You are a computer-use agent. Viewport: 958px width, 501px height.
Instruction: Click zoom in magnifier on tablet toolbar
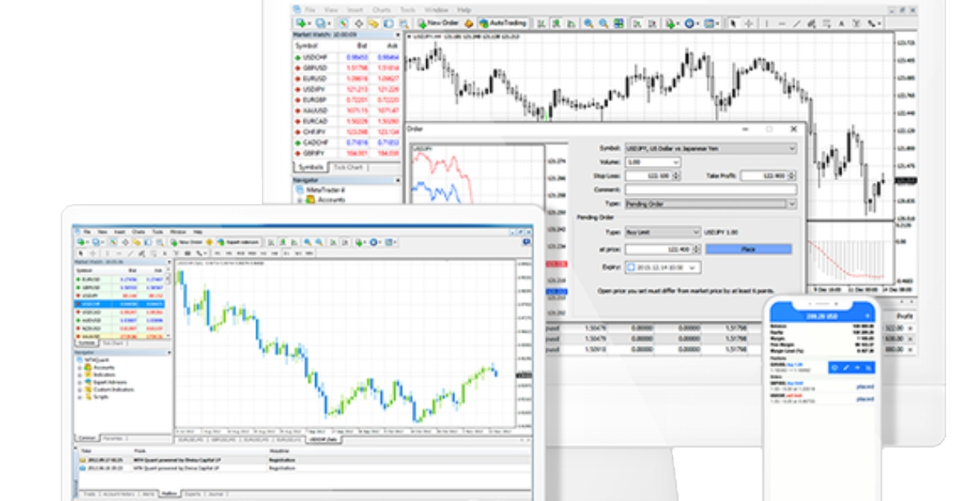[x=307, y=242]
